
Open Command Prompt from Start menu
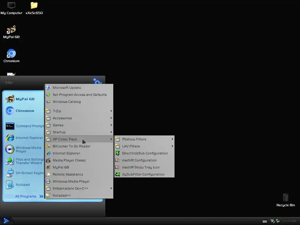click(x=24, y=126)
